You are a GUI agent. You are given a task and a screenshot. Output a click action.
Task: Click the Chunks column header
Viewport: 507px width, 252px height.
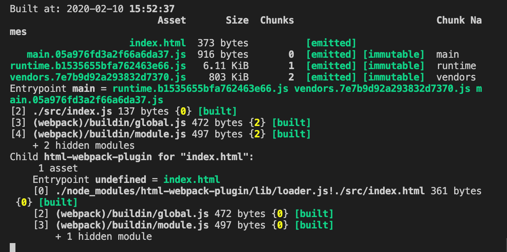(277, 20)
